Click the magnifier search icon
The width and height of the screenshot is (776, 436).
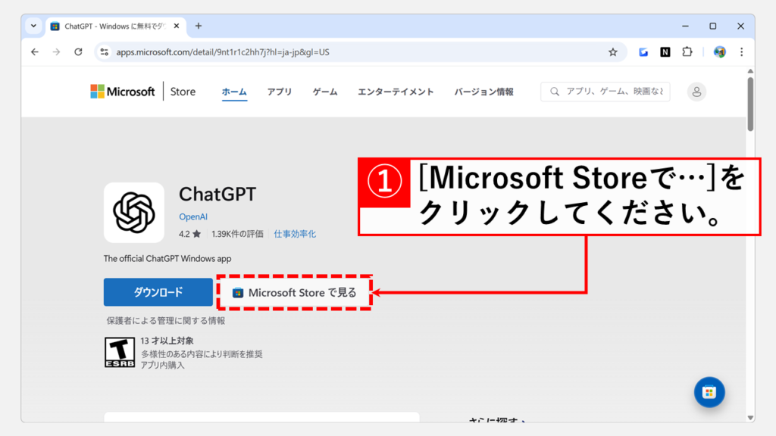[555, 92]
